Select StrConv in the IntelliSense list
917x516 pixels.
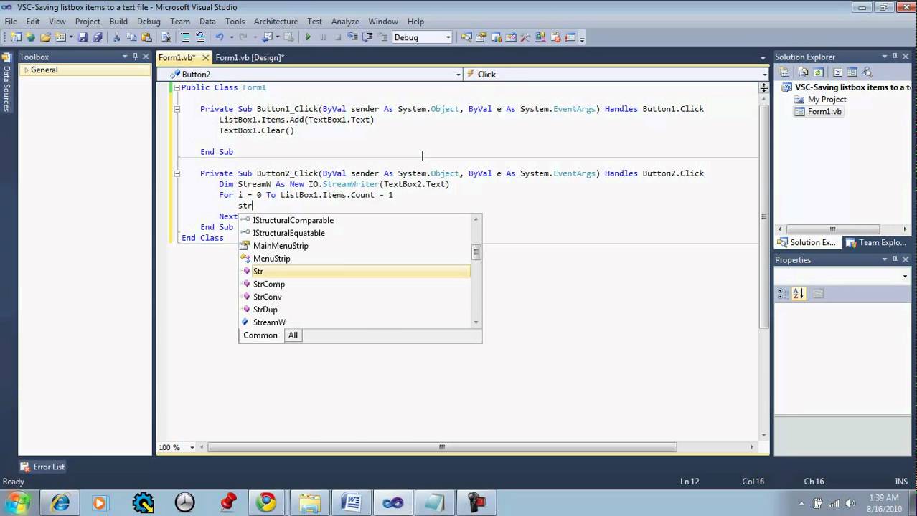267,297
